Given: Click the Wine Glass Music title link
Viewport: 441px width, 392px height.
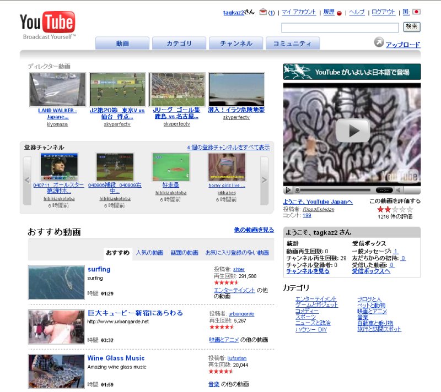Looking at the screenshot, I should point(116,358).
